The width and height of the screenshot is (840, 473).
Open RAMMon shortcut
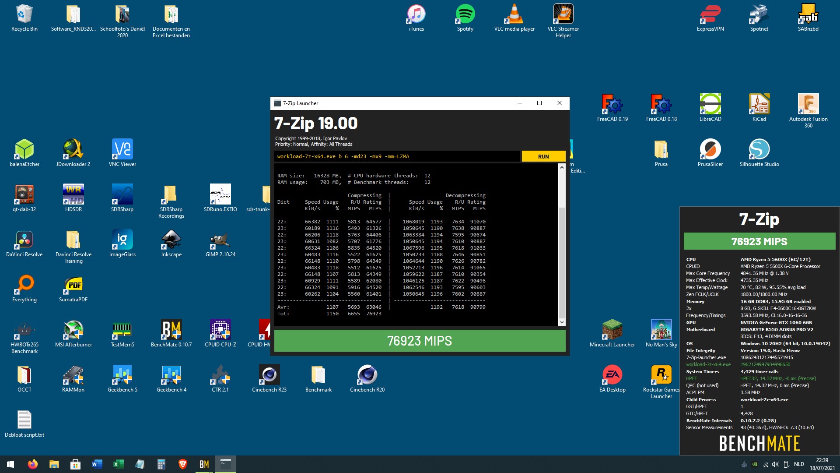73,379
